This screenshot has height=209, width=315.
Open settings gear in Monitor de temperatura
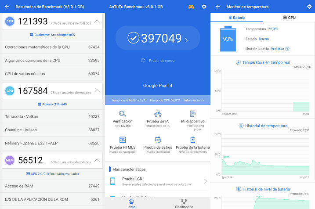pyautogui.click(x=309, y=7)
